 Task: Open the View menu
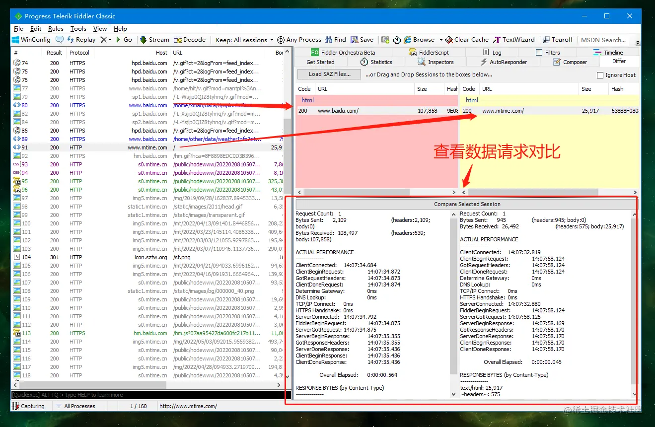tap(100, 29)
